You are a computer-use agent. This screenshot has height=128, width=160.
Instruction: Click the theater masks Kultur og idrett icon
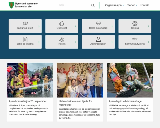[25, 23]
